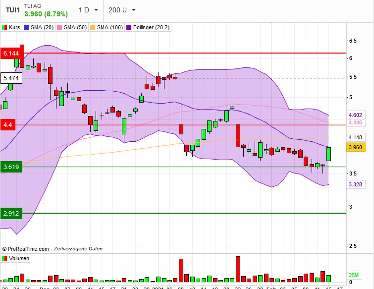Click the 3.960 (8.79%) price change text

click(x=46, y=14)
